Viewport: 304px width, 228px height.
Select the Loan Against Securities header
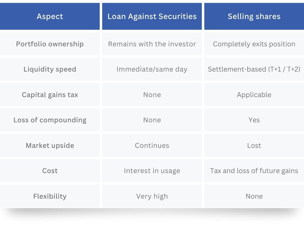coord(152,16)
